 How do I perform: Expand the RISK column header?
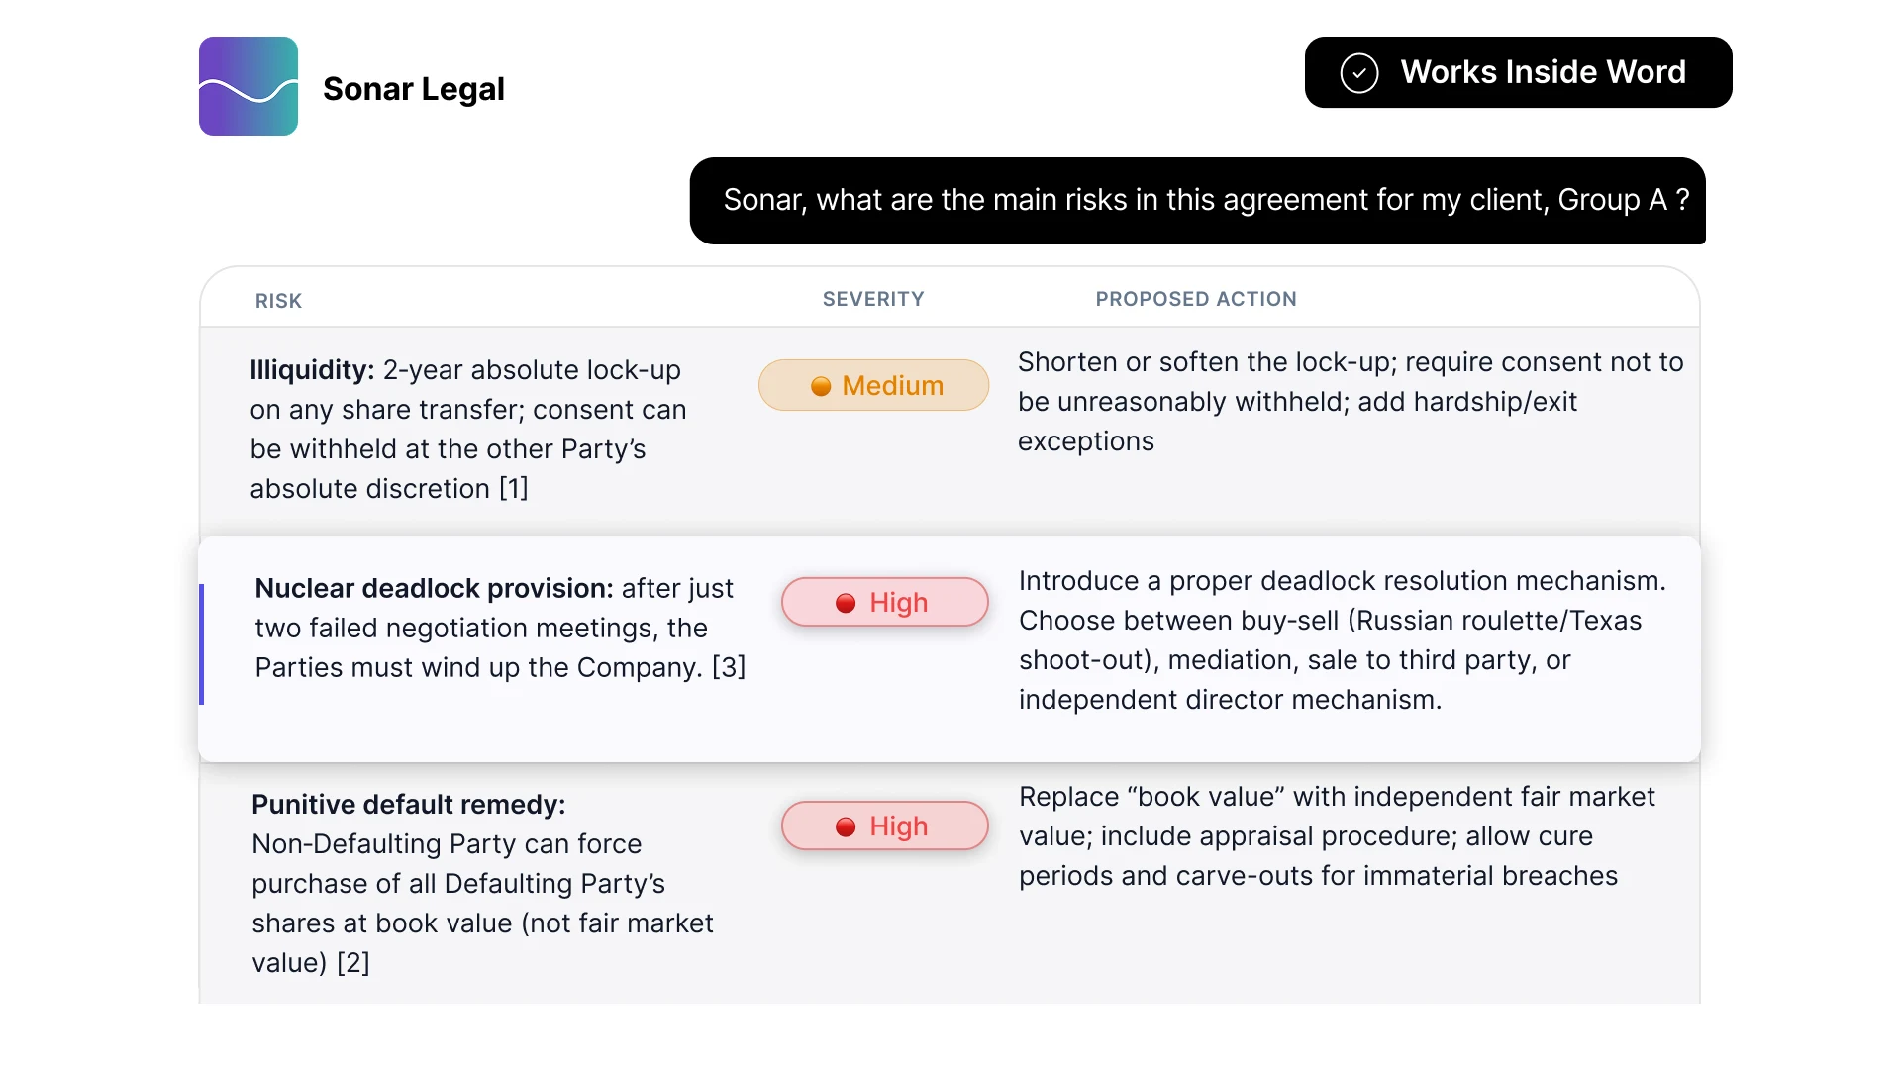(x=278, y=300)
